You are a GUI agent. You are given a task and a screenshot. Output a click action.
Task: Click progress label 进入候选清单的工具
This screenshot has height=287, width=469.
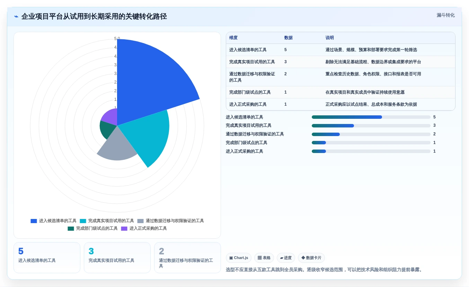245,117
